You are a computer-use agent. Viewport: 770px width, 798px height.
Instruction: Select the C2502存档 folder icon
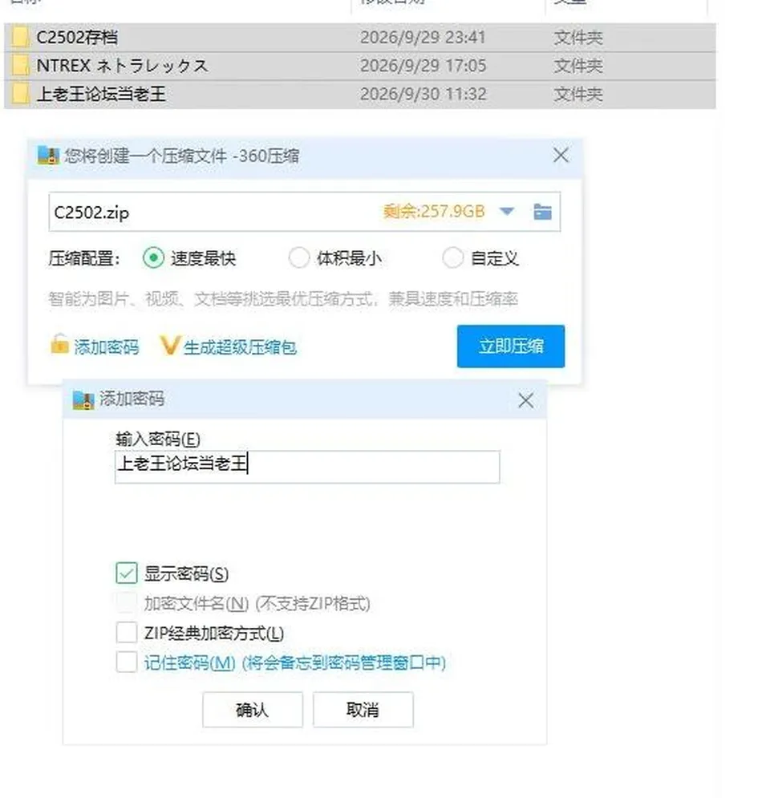click(x=20, y=37)
